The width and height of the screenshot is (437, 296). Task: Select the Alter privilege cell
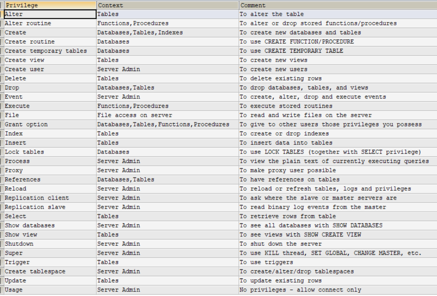point(50,14)
